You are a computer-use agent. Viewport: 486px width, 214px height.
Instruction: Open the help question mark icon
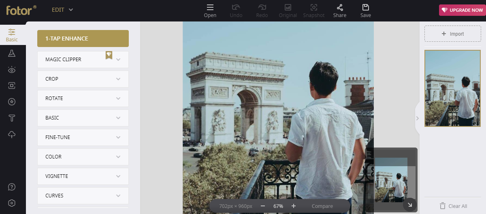pos(12,187)
